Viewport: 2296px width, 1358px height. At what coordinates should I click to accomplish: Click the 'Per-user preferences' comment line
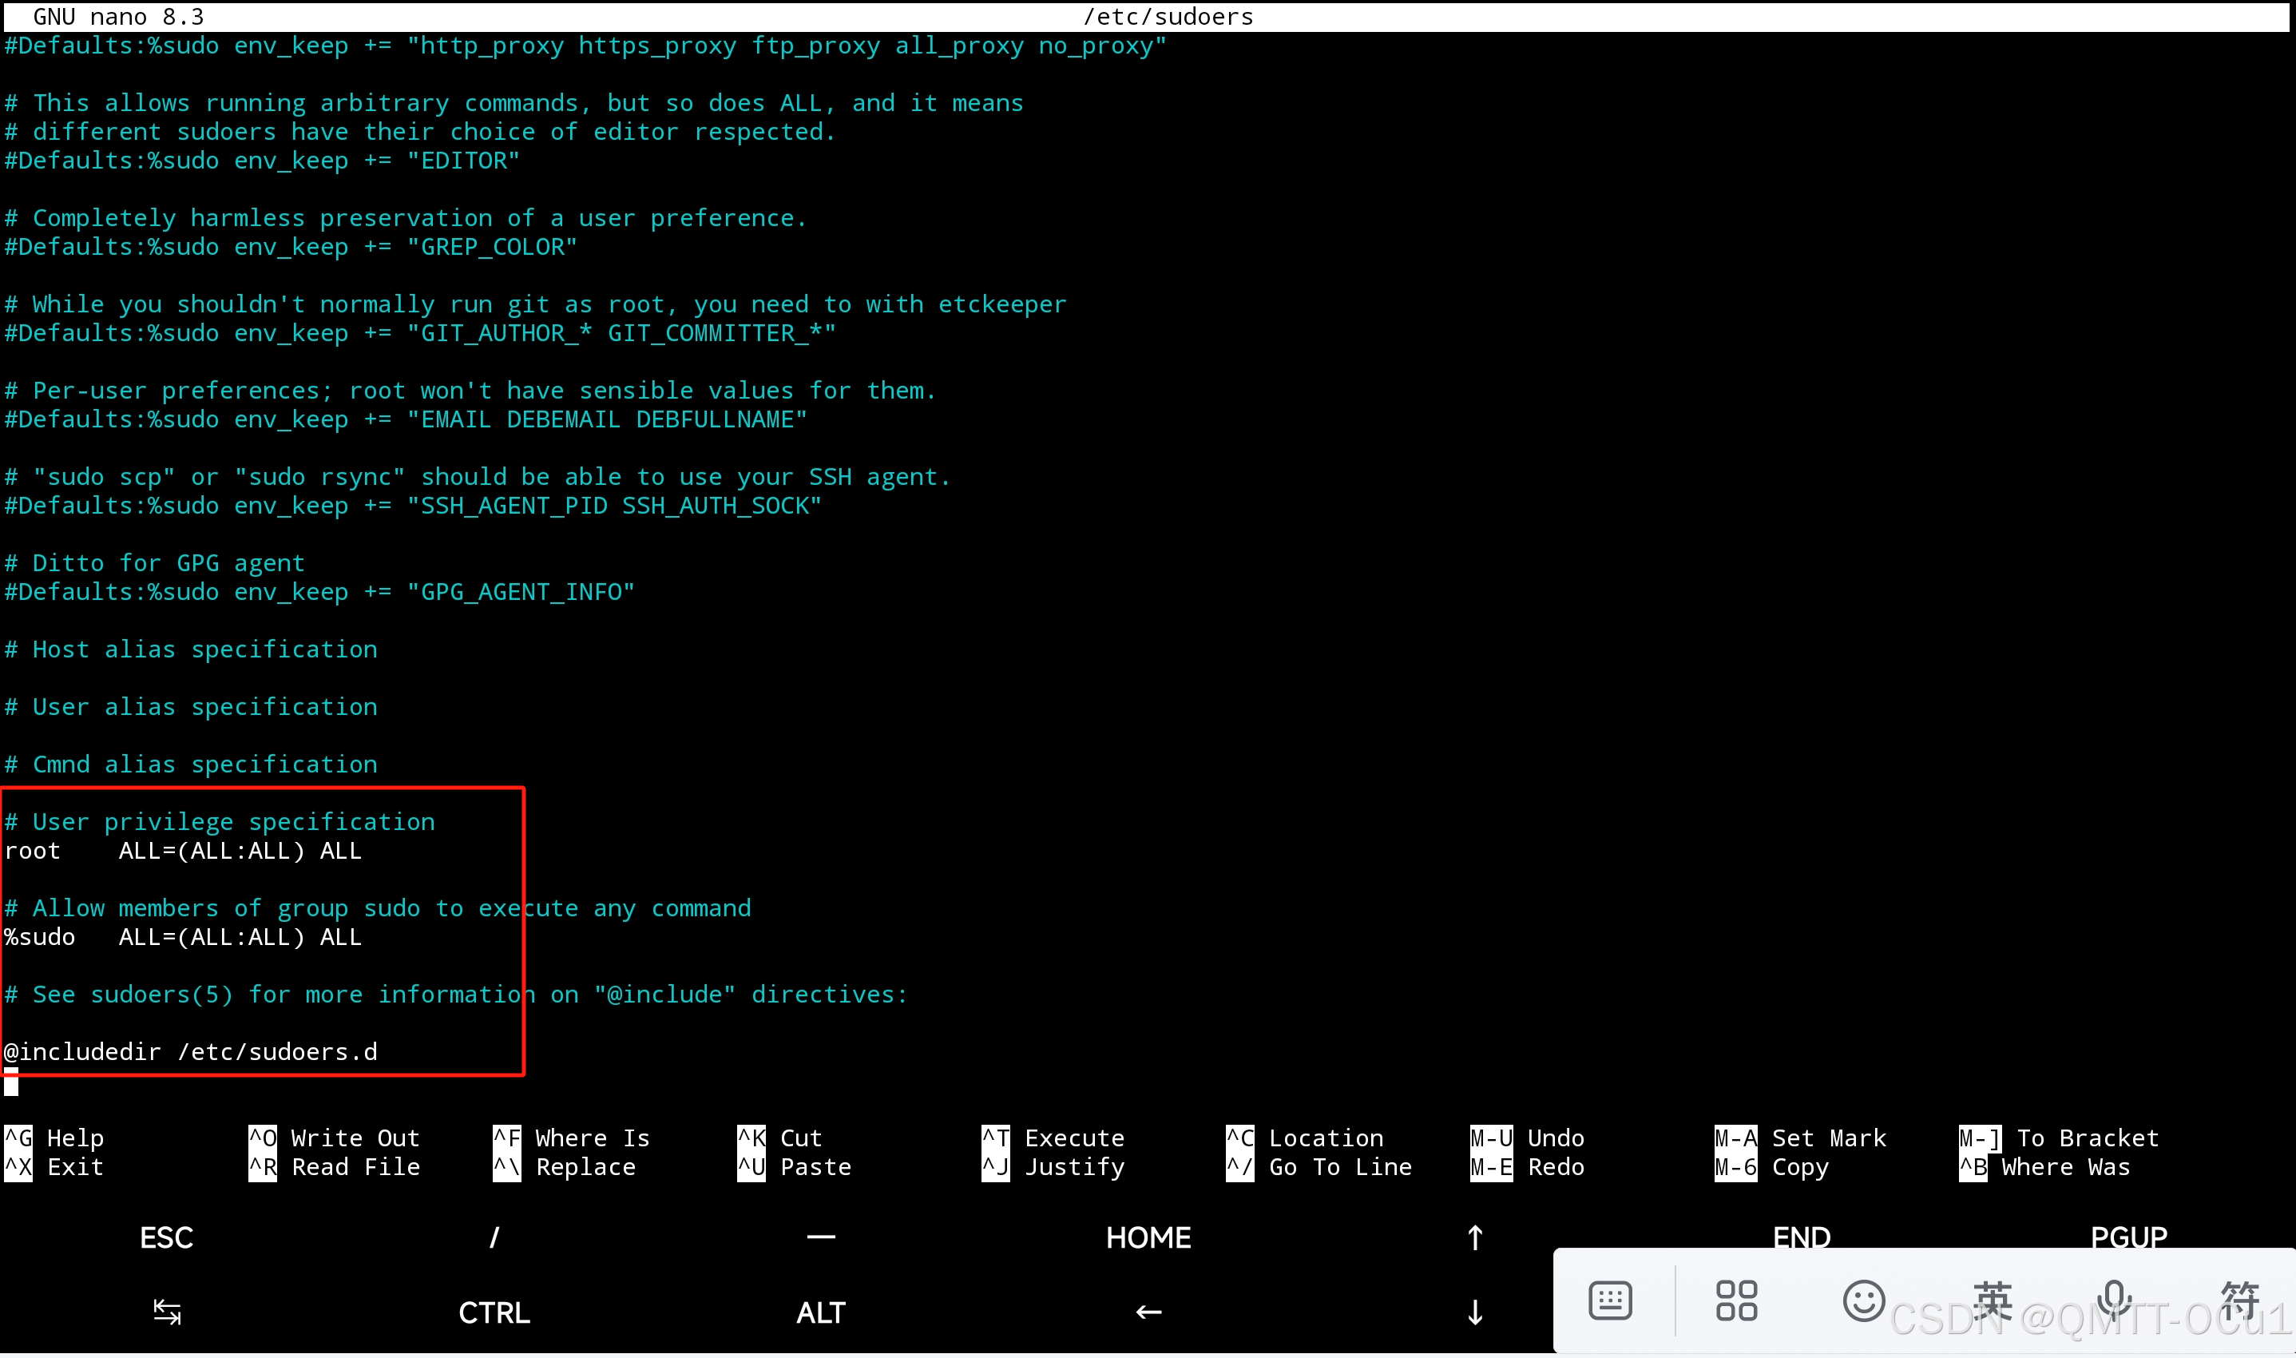pyautogui.click(x=470, y=391)
